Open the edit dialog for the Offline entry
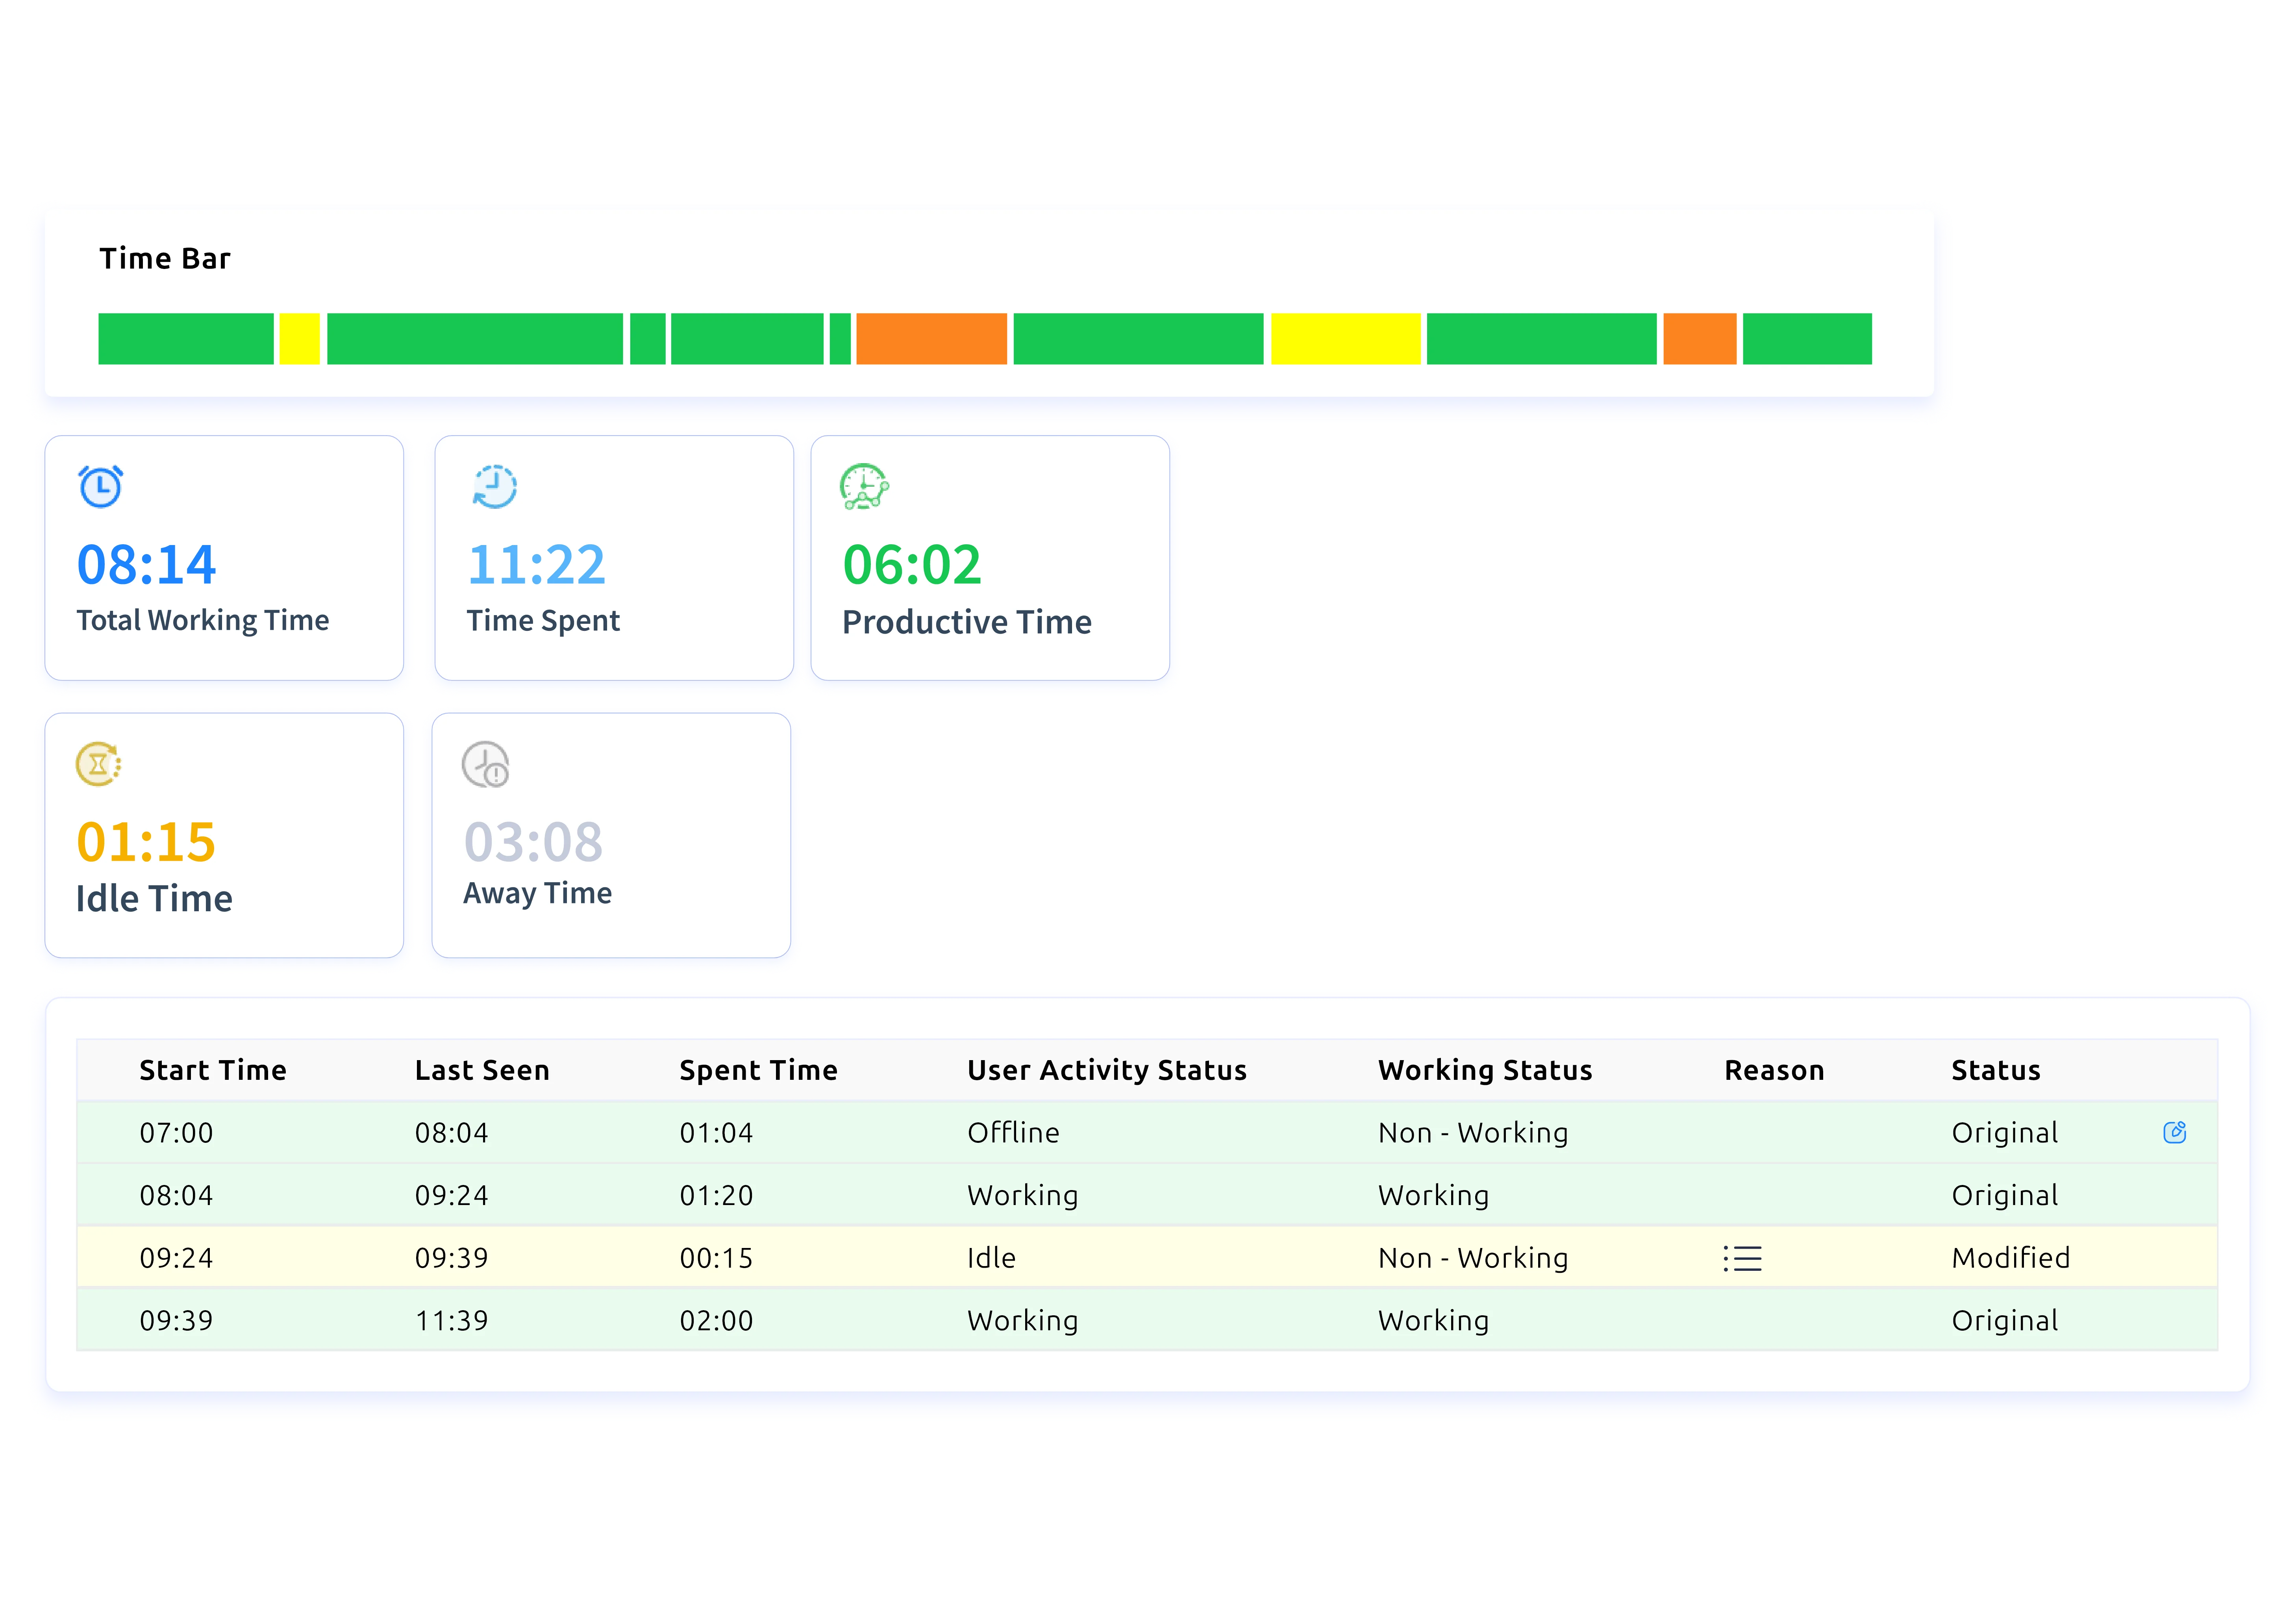 click(2175, 1133)
